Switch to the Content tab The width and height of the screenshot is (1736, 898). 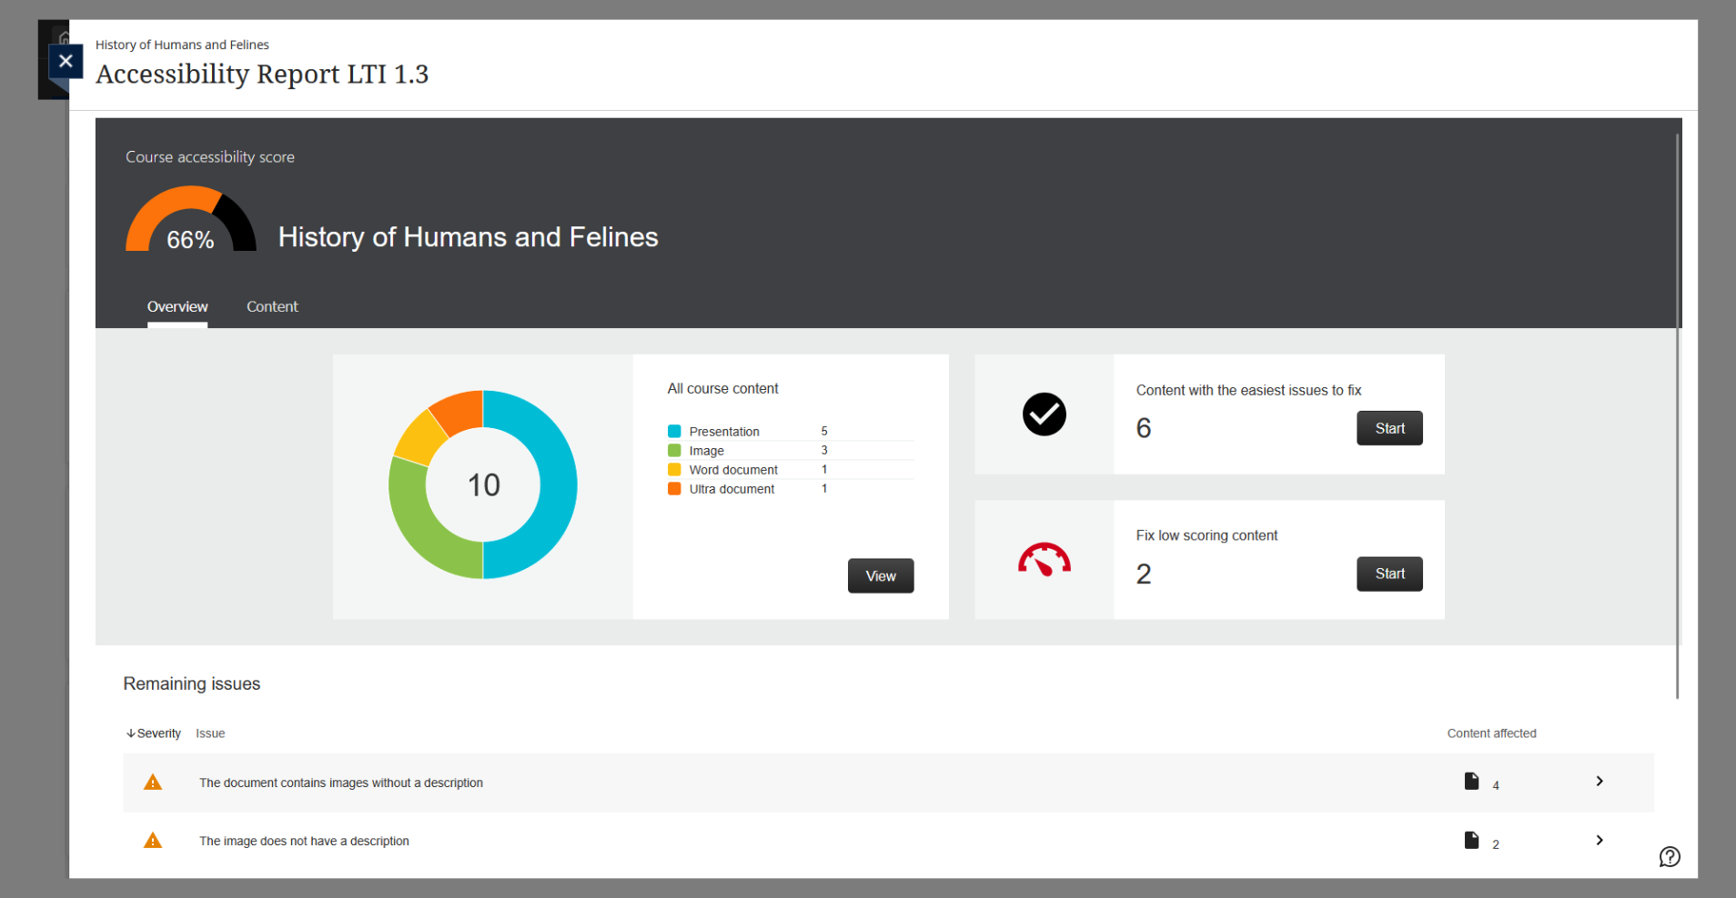(x=271, y=306)
